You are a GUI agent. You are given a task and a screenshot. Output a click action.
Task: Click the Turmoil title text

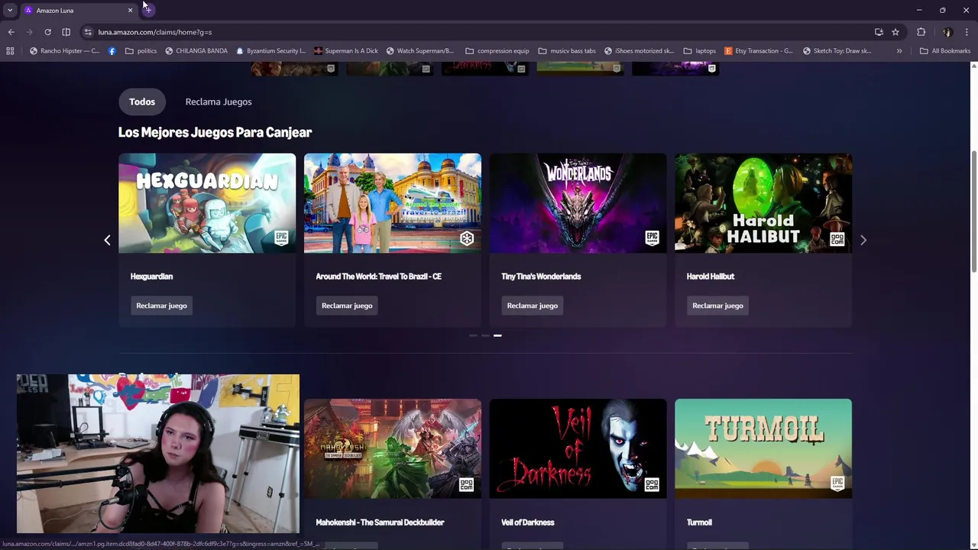coord(699,522)
